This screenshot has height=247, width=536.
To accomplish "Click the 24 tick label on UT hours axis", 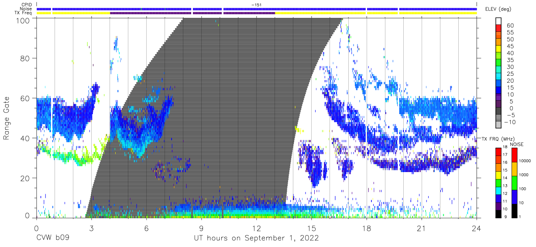I will click(477, 228).
